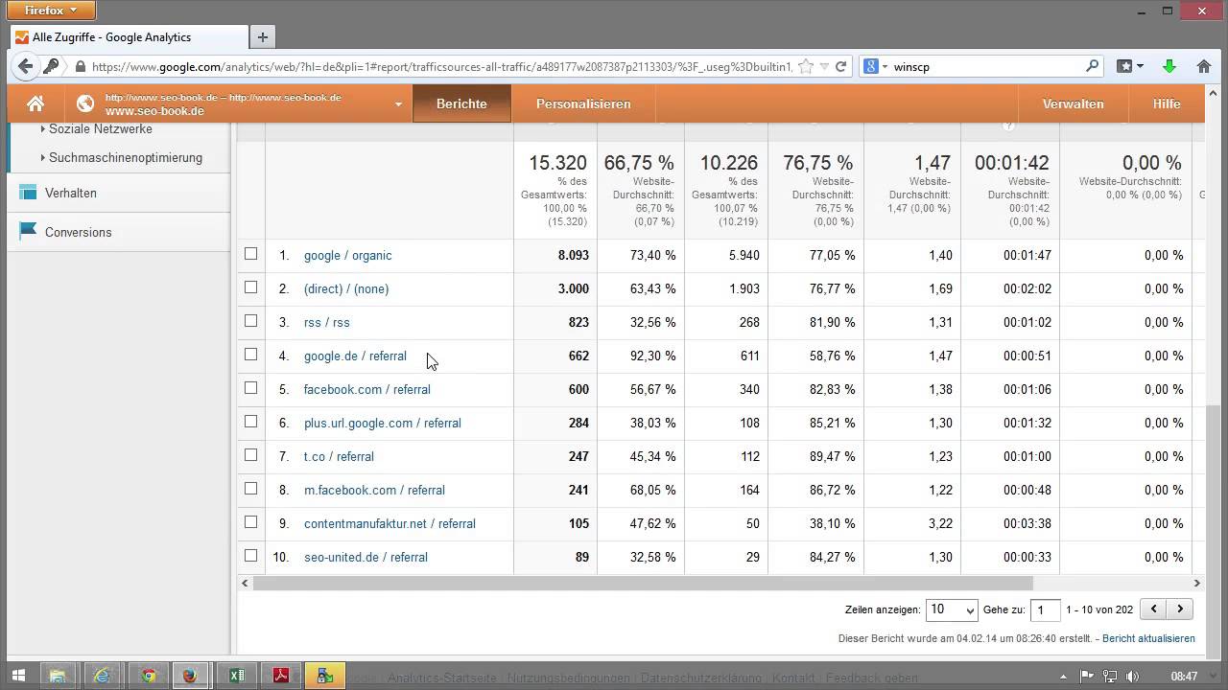Click the Conversions flag icon
The image size is (1228, 690).
(x=27, y=232)
